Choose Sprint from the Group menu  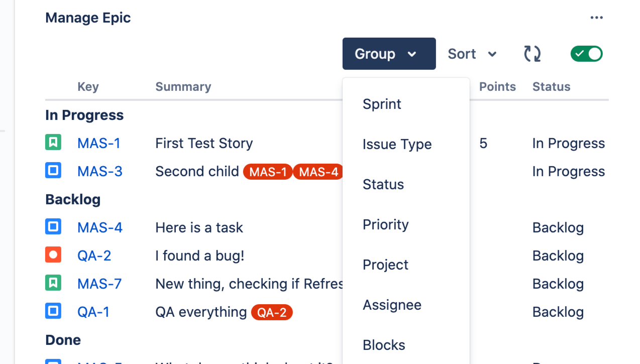(x=382, y=104)
